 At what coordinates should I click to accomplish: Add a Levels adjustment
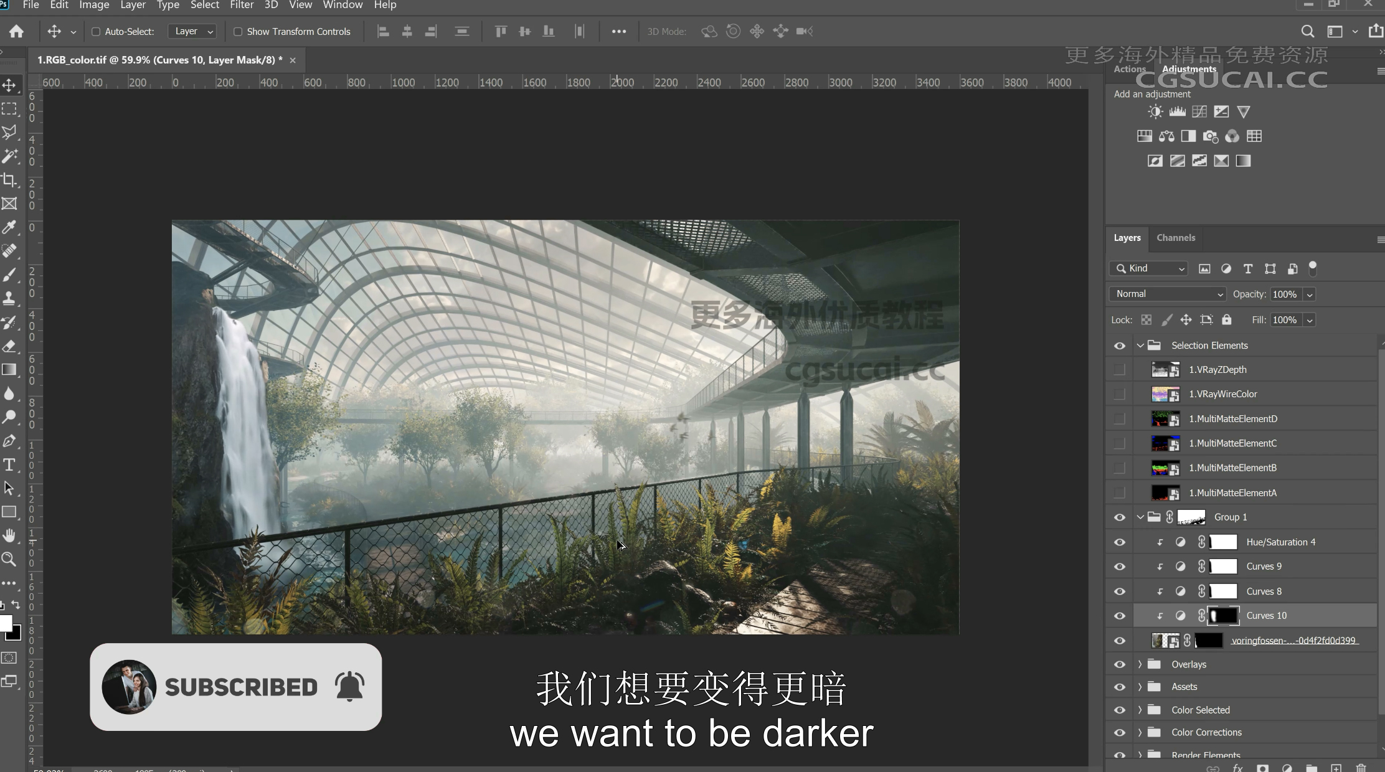[x=1177, y=111]
